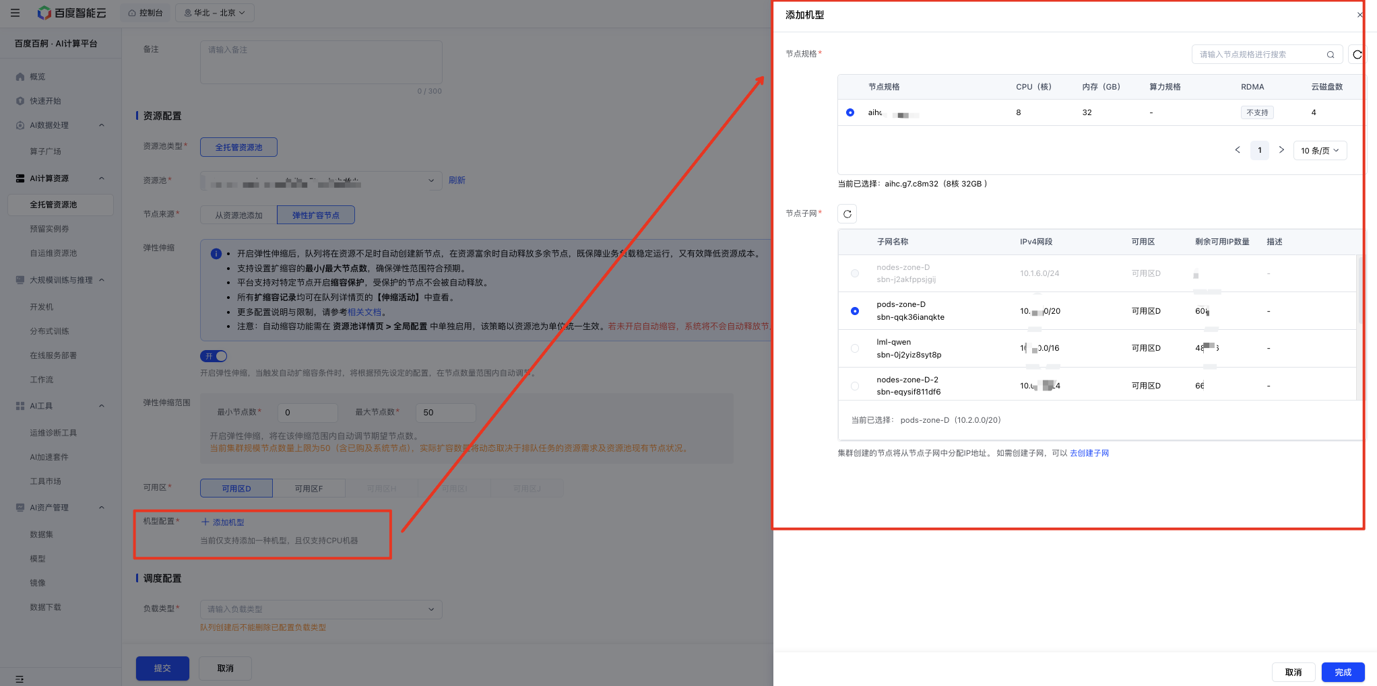Image resolution: width=1377 pixels, height=686 pixels.
Task: Refresh the 节点子网 subnet list
Action: (847, 214)
